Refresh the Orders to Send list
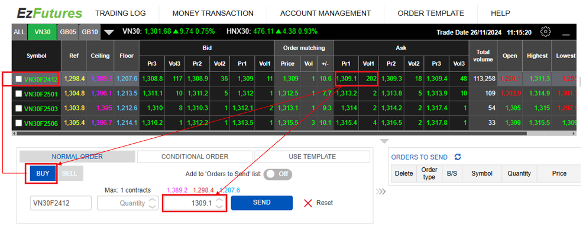 [458, 157]
